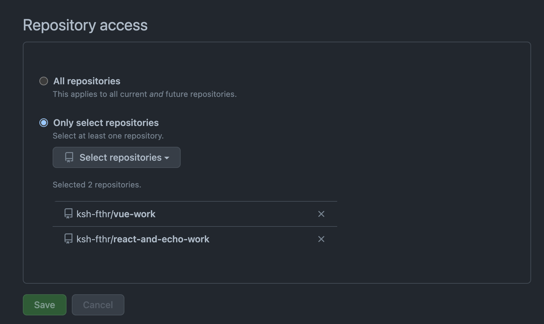Click the Selected 2 repositories label
The height and width of the screenshot is (324, 544).
pos(97,184)
